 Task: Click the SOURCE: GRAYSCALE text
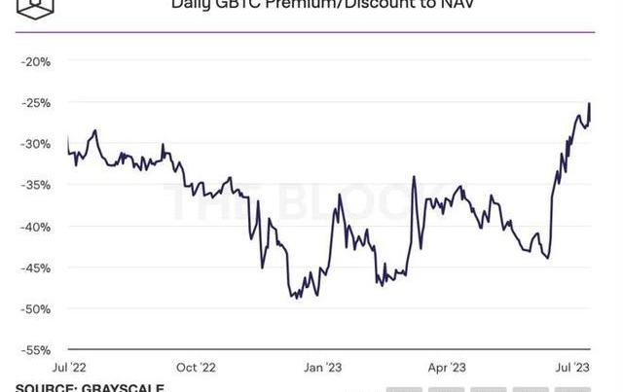(x=90, y=387)
